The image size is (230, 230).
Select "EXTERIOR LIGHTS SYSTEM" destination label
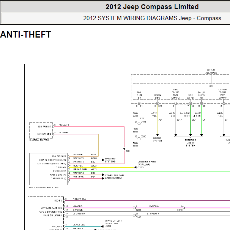191,143
